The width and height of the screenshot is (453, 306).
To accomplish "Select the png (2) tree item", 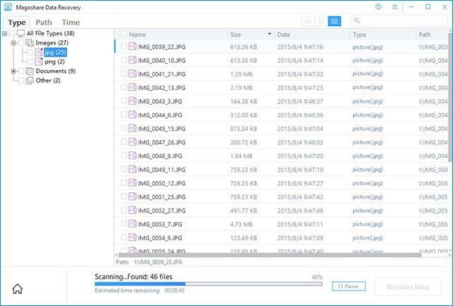I will pyautogui.click(x=55, y=61).
